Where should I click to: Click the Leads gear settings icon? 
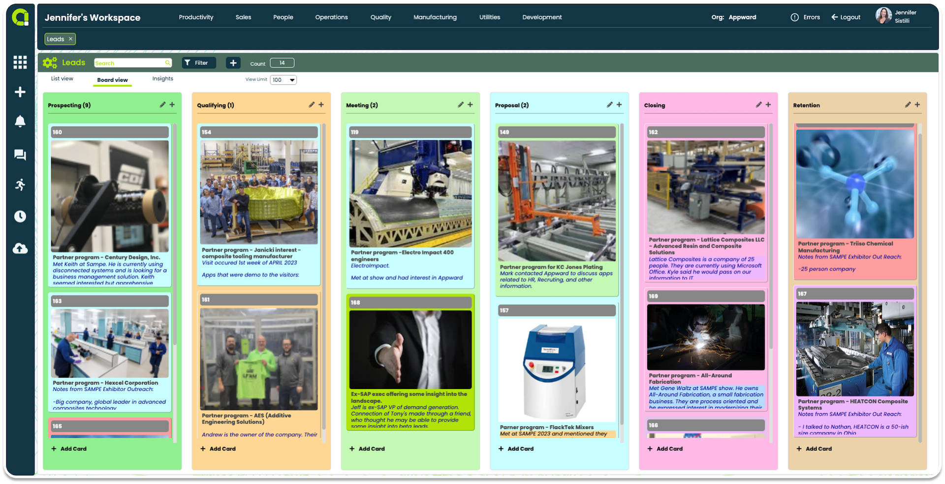(x=50, y=63)
